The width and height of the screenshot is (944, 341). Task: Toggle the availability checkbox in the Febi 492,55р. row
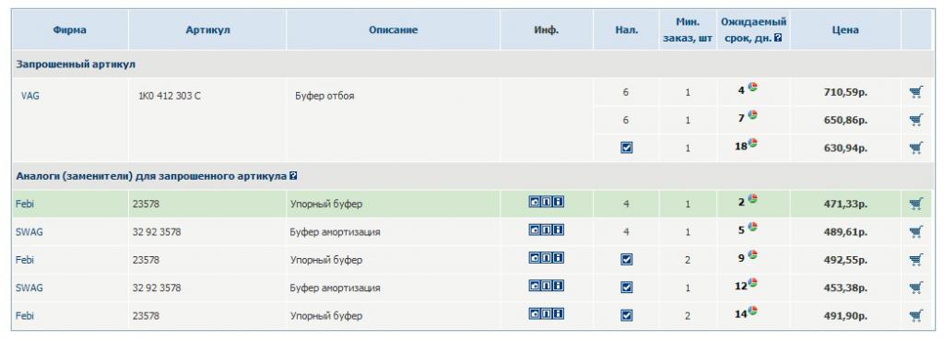coord(626,260)
